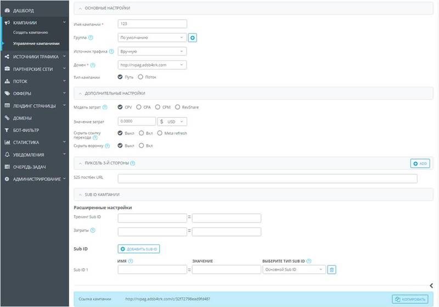
Task: Click the Дашборд icon in sidebar
Action: [x=7, y=10]
